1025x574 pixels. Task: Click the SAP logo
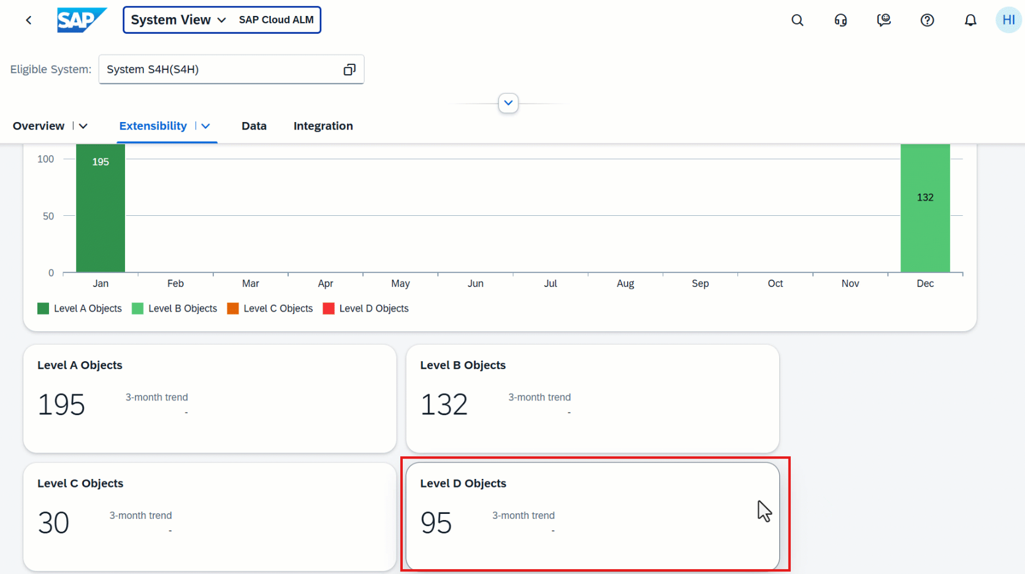[x=82, y=20]
